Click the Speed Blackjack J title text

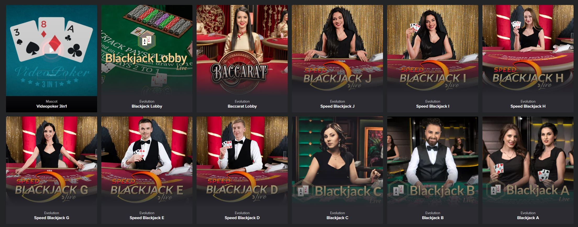(x=337, y=106)
